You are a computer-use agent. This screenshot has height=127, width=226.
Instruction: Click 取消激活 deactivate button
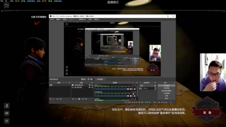click(100, 79)
